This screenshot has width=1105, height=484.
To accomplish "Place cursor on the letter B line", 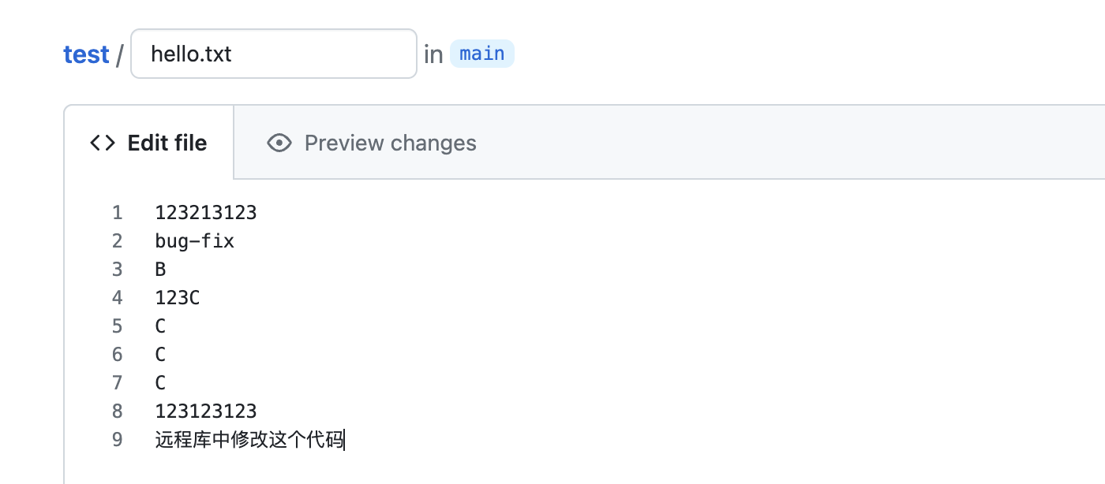I will (x=161, y=270).
